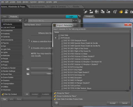Check DAZ 3D 5273 Armourfish
This screenshot has width=133, height=107.
[x=62, y=67]
